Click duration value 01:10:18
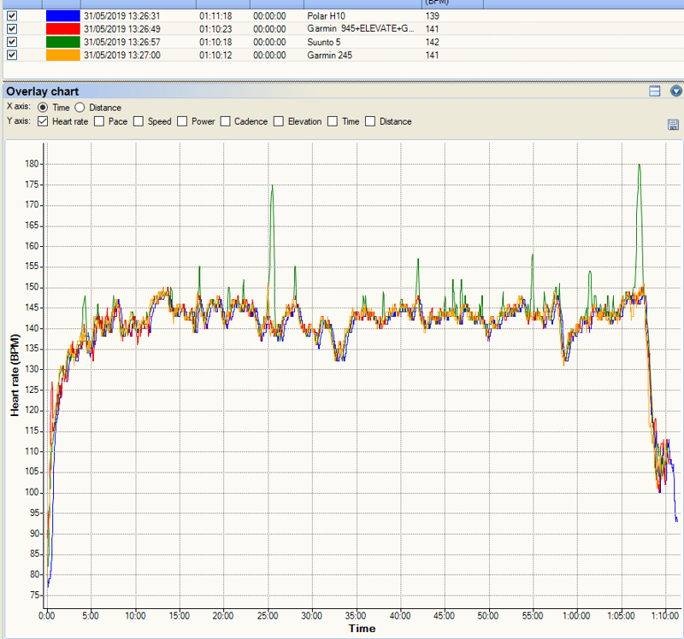 [x=215, y=42]
